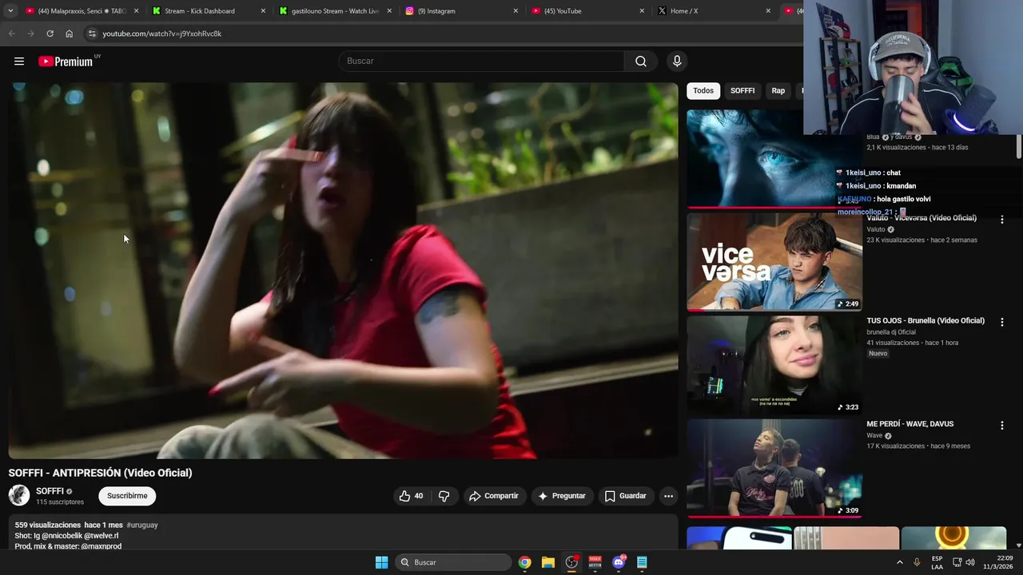Click the Wave channel name
The image size is (1023, 575).
[874, 436]
